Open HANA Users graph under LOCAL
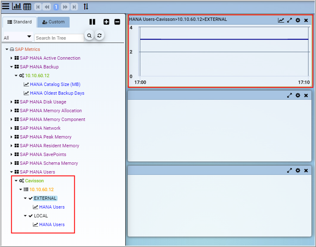316x247 pixels. [x=52, y=224]
